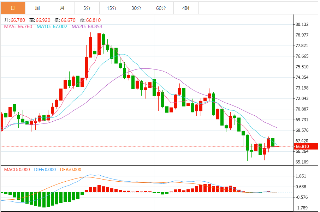Click the 65.109 price axis label
This screenshot has width=320, height=212.
(x=302, y=162)
